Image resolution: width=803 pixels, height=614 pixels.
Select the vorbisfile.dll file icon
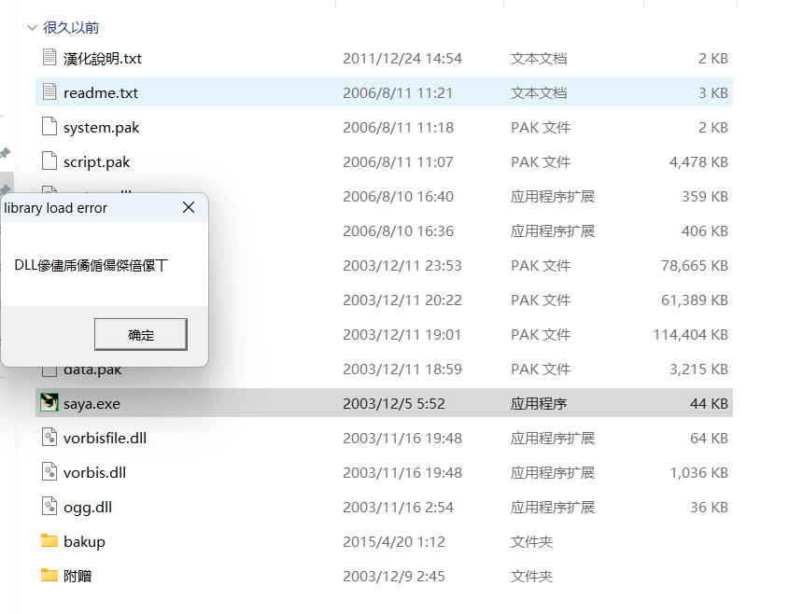(x=49, y=438)
